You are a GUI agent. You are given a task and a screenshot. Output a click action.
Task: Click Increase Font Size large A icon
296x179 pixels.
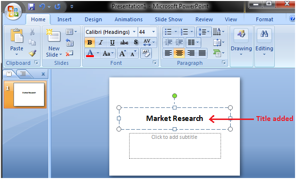click(122, 53)
